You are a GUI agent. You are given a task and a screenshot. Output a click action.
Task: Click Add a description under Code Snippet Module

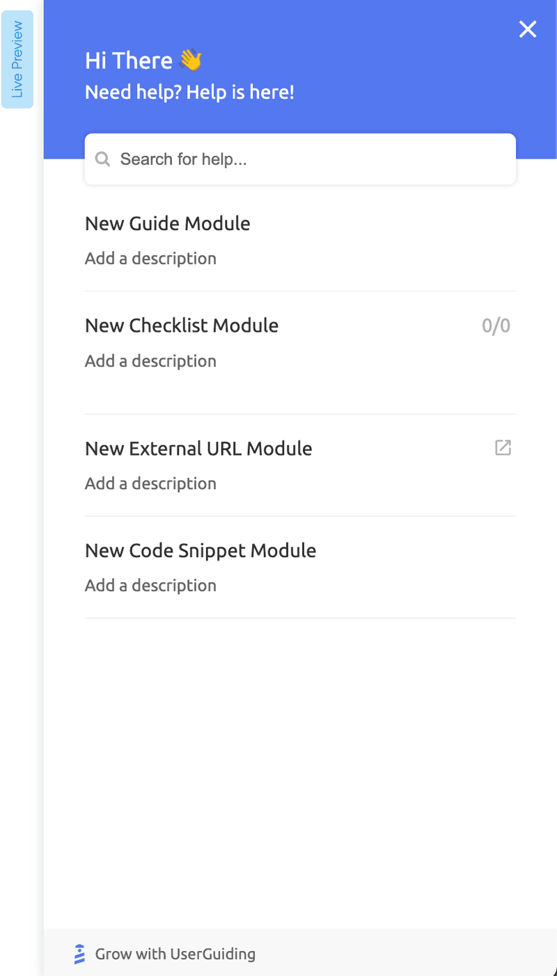tap(150, 585)
